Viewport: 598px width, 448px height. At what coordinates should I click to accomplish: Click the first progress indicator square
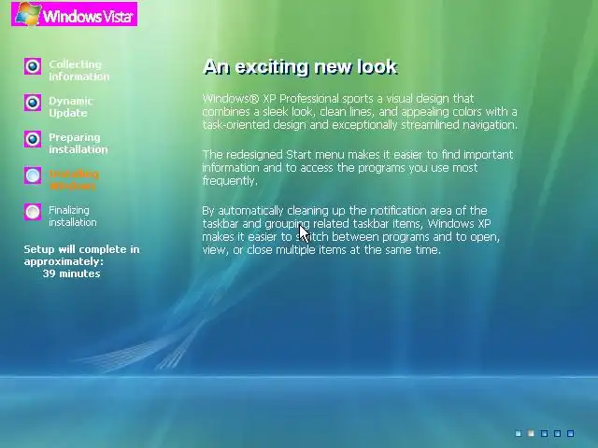point(518,433)
